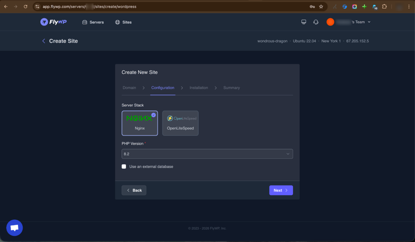Screen dimensions: 415x242
Task: Click the FlyWP logo
Action: [x=53, y=22]
